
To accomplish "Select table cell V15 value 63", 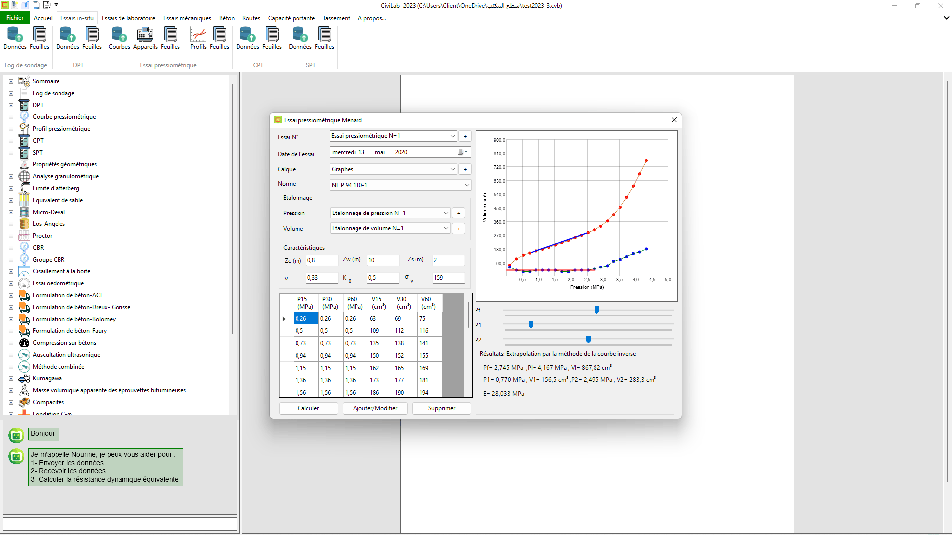I will click(x=380, y=319).
